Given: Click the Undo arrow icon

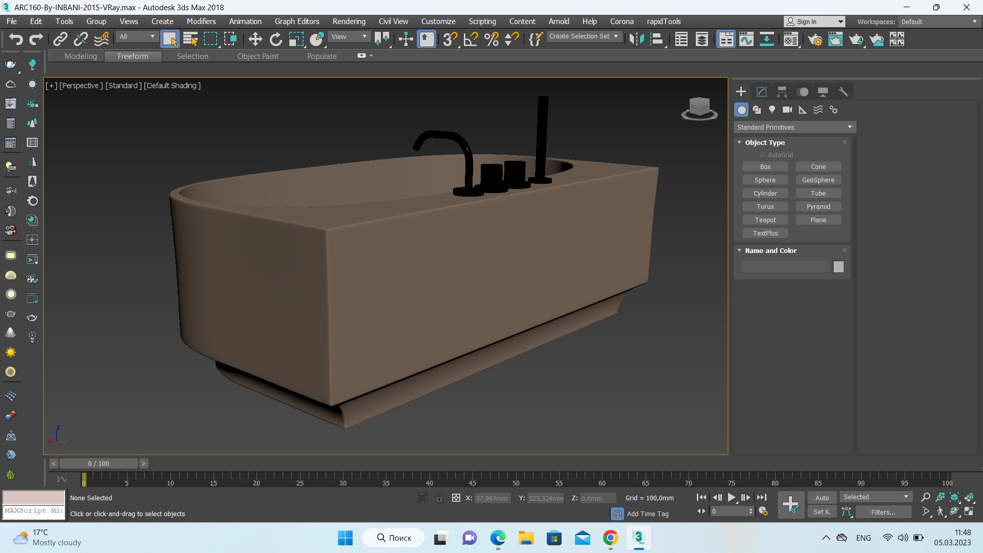Looking at the screenshot, I should coord(15,39).
